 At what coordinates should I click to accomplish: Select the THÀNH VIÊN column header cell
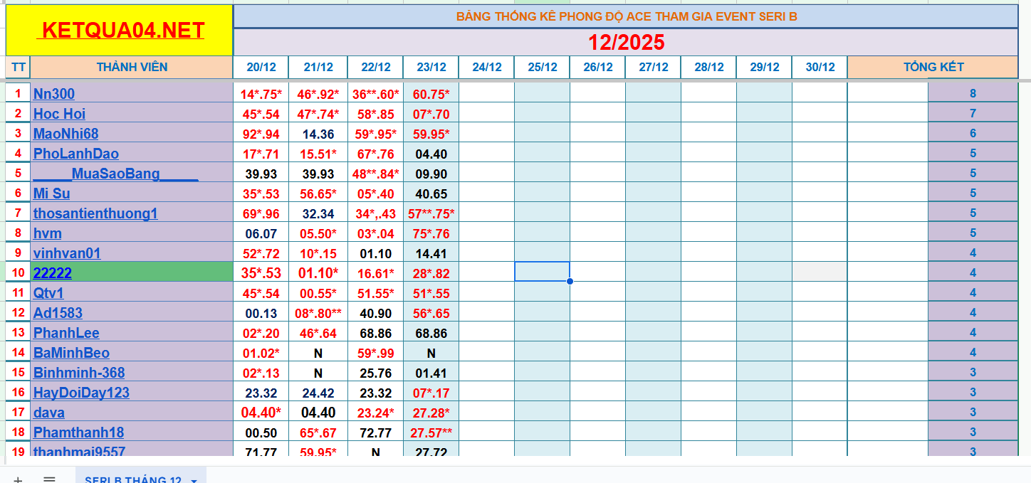132,67
